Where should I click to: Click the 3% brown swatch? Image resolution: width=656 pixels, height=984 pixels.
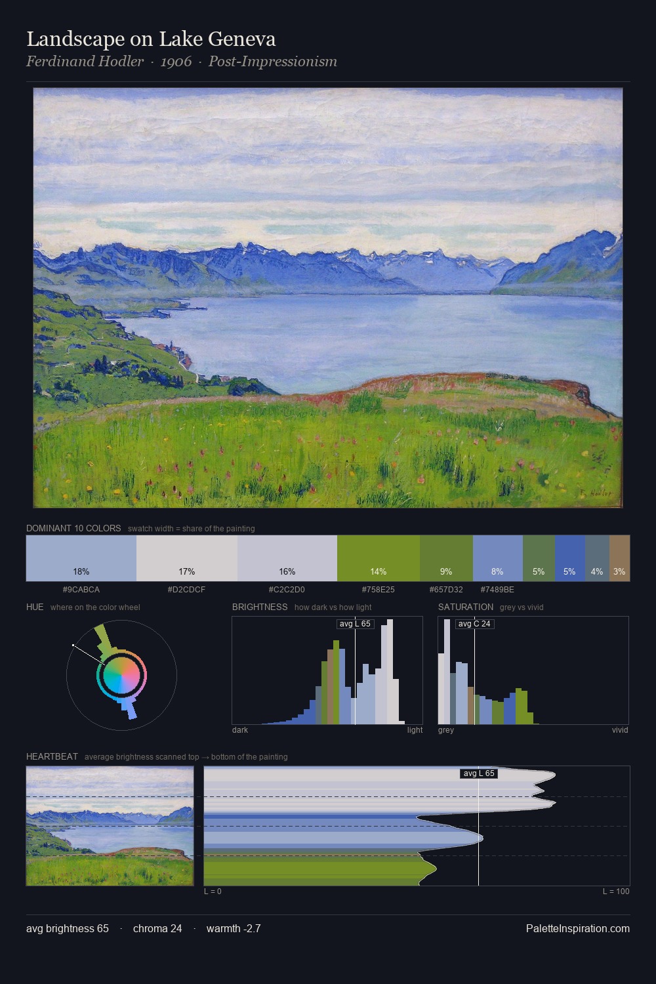tap(619, 558)
